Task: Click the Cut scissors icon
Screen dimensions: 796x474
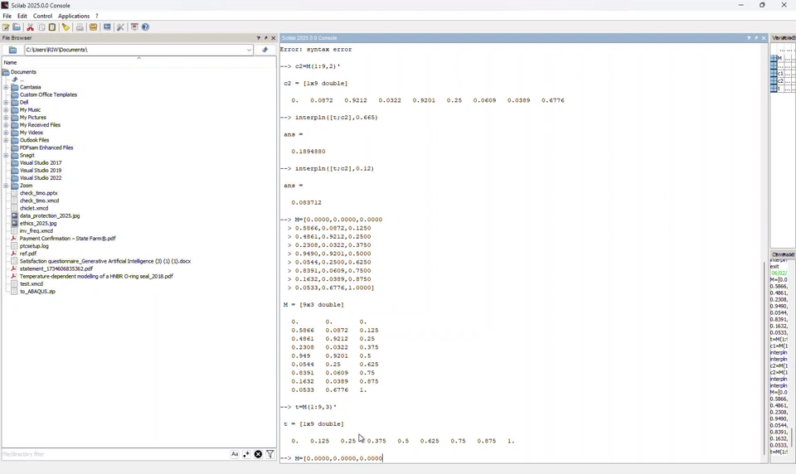Action: [31, 27]
